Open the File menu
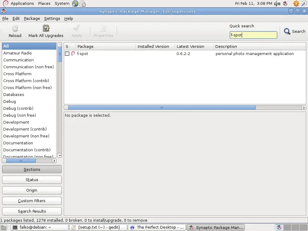Viewport: 308px width, 231px height. (x=5, y=18)
